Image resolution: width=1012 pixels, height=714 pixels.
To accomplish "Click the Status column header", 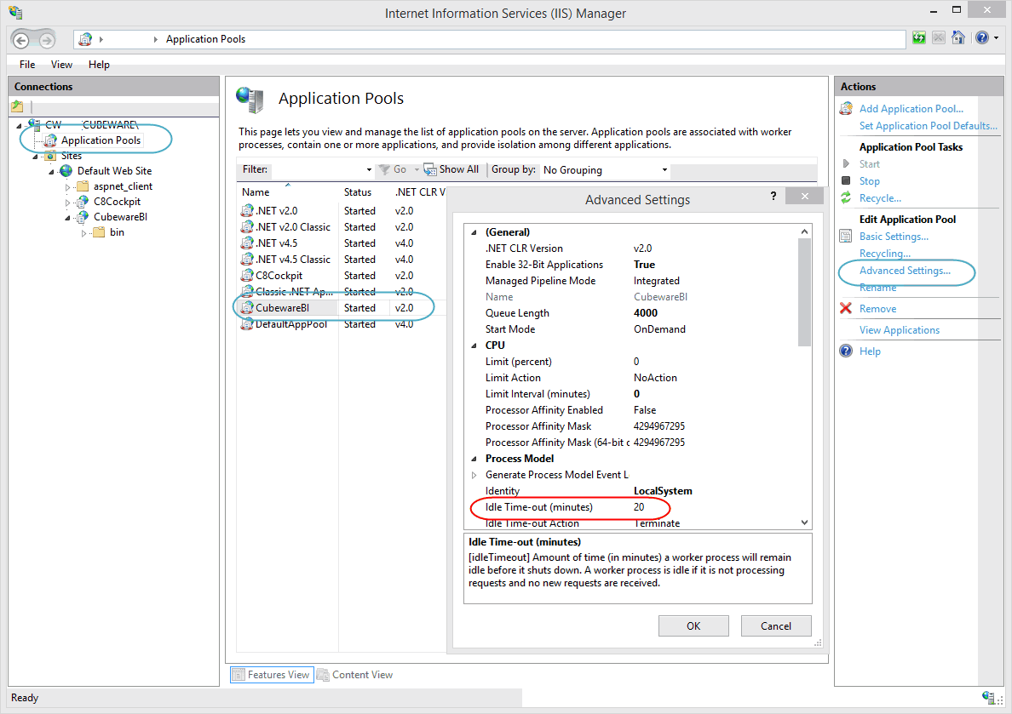I will click(364, 192).
